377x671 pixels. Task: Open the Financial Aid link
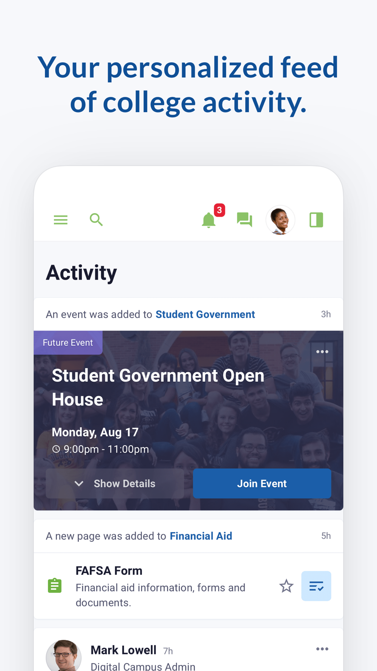pyautogui.click(x=201, y=536)
